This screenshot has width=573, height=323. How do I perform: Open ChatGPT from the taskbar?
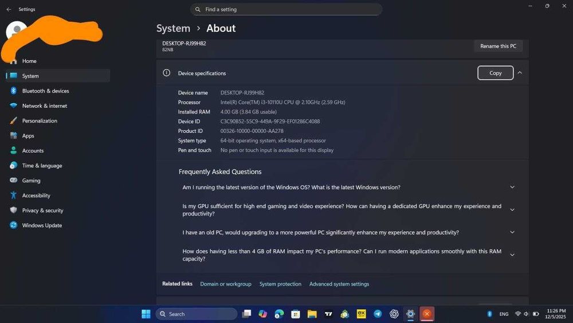point(394,314)
